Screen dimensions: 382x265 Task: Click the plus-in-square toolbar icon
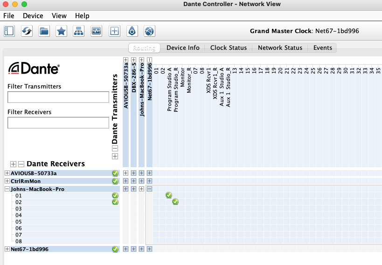click(114, 31)
